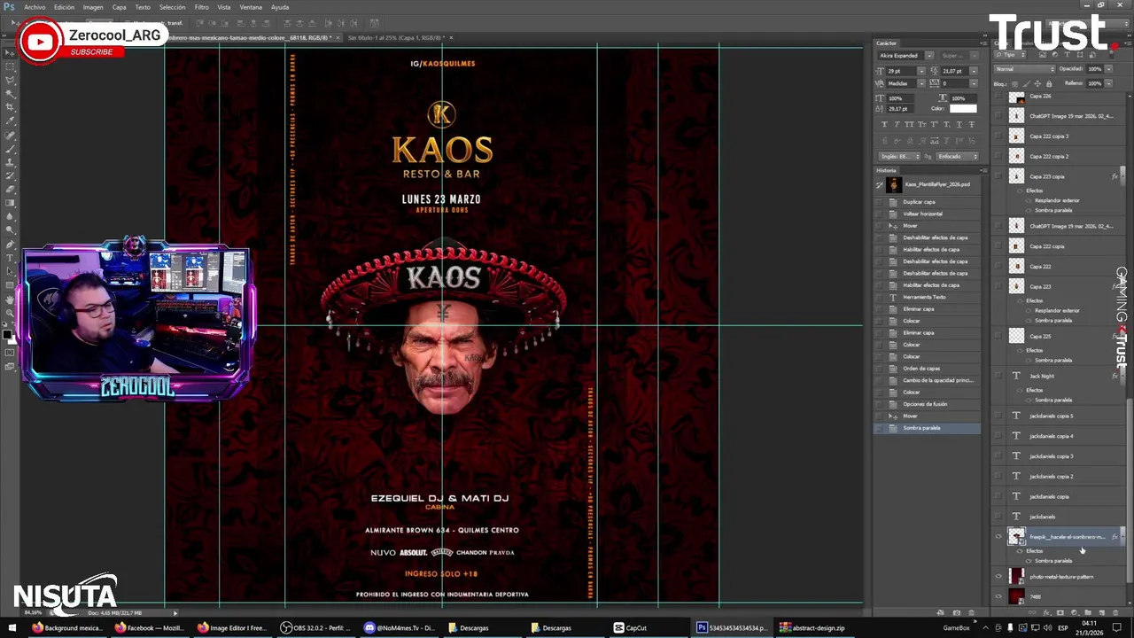Toggle Quick Mask mode icon
Viewport: 1134px width, 638px height.
[x=10, y=352]
